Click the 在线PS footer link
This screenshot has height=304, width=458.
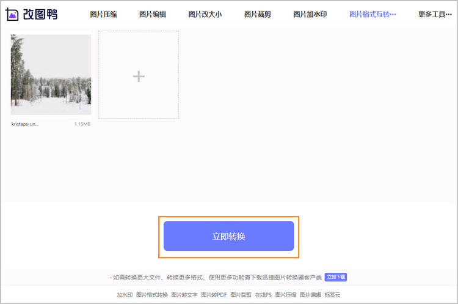(x=263, y=295)
